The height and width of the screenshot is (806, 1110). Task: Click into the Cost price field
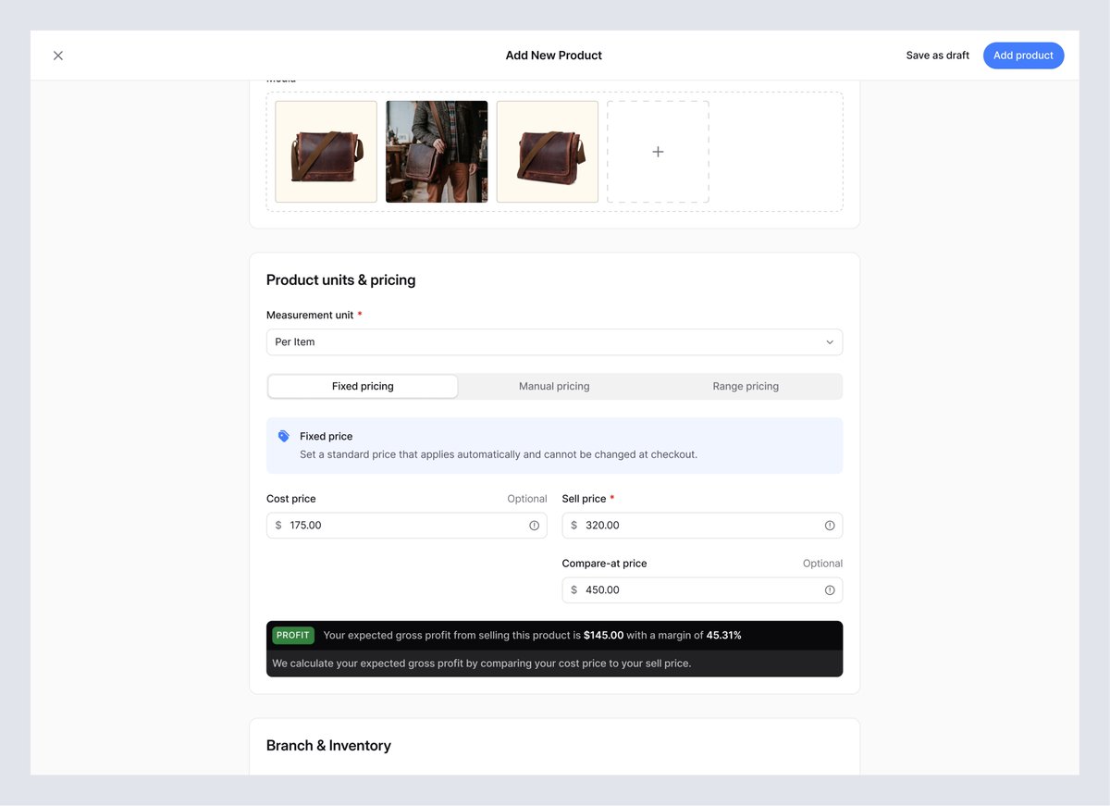[406, 525]
